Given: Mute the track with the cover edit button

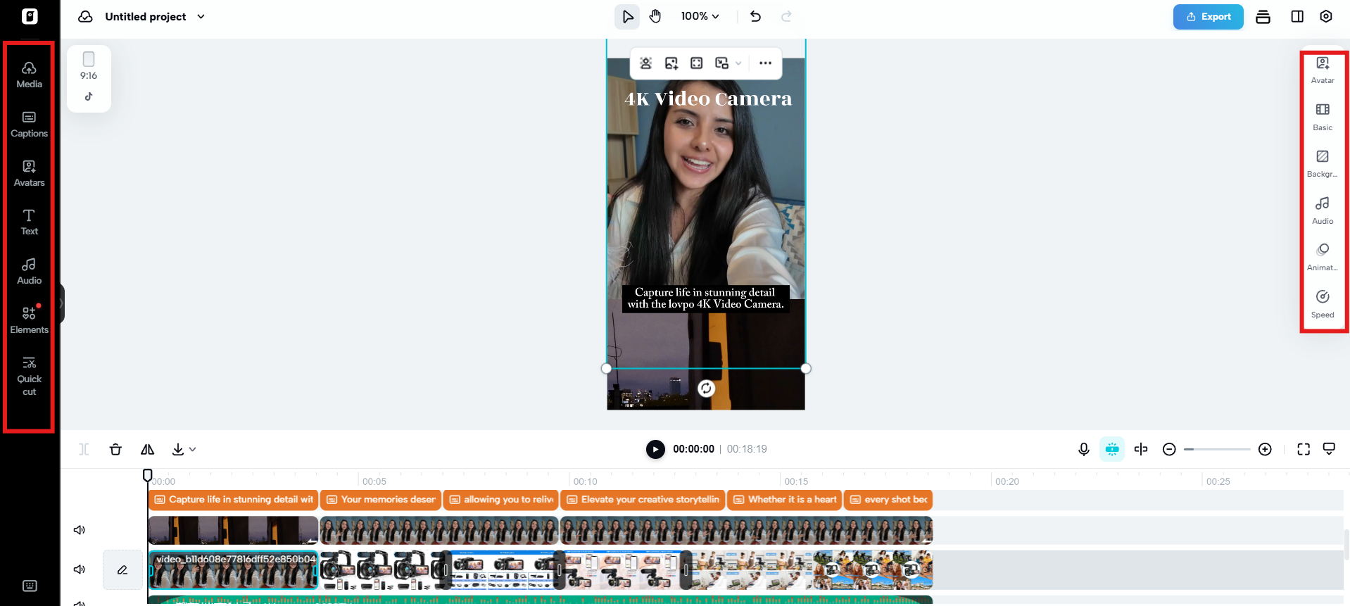Looking at the screenshot, I should click(80, 569).
